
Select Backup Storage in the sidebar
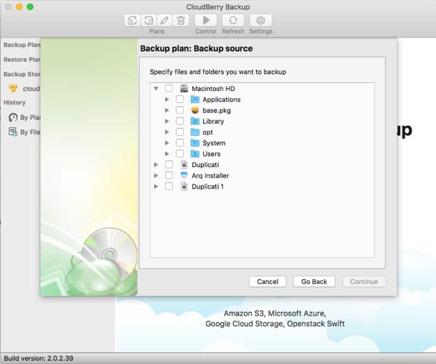[x=22, y=74]
